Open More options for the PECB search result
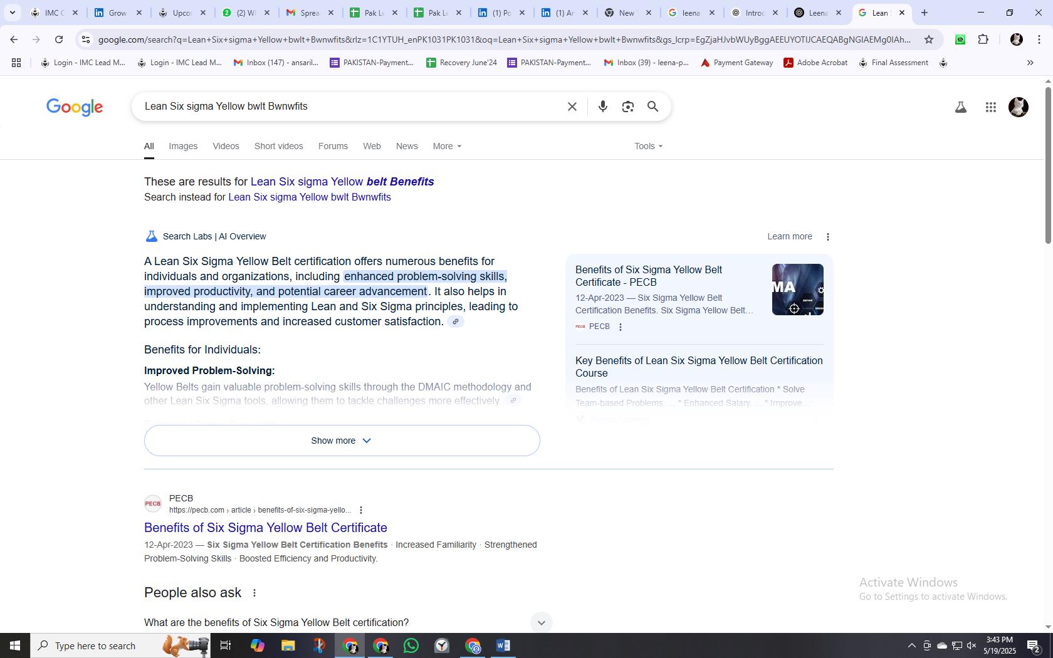 (x=360, y=510)
